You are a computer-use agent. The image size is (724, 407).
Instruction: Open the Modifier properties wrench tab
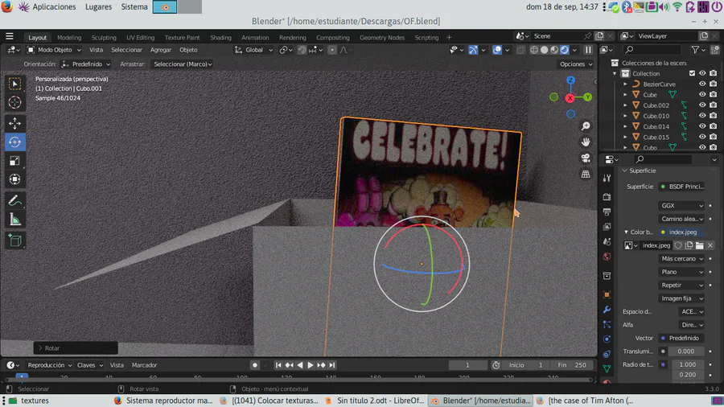[607, 310]
